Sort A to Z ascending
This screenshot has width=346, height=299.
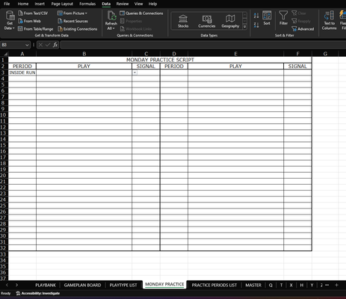click(x=256, y=16)
